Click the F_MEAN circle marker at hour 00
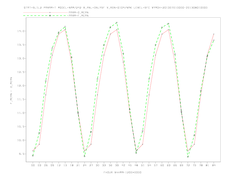The image size is (233, 180). click(x=33, y=156)
